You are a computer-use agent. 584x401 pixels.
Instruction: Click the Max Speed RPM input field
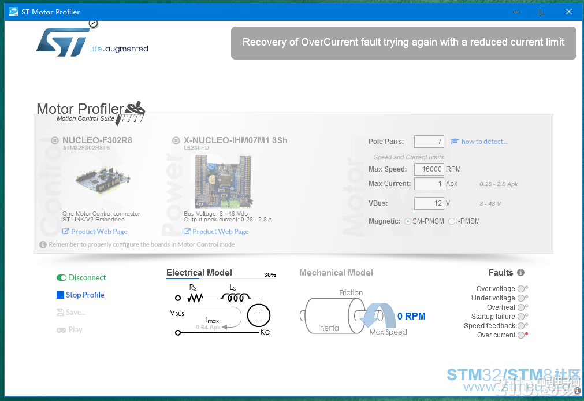(x=429, y=169)
